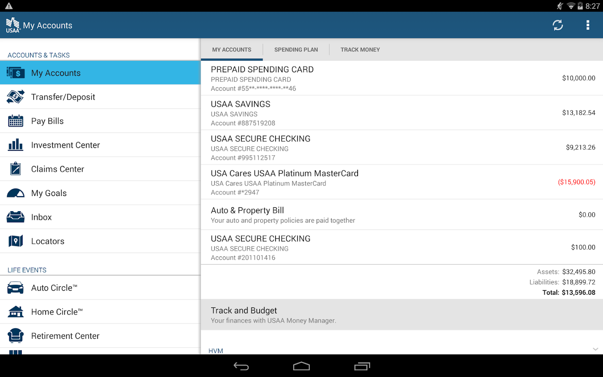Open the overflow menu with three dots
The width and height of the screenshot is (603, 377).
click(588, 25)
